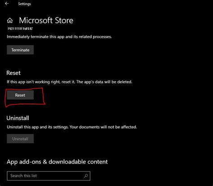Focus the Search this list field
This screenshot has width=213, height=186.
coord(49,176)
